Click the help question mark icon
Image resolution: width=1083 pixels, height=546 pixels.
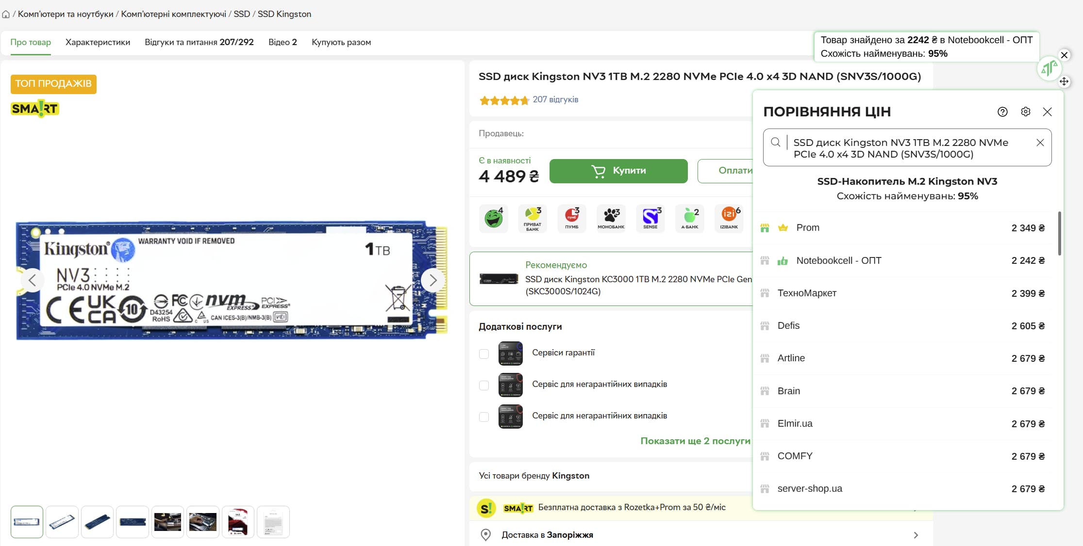point(1002,112)
